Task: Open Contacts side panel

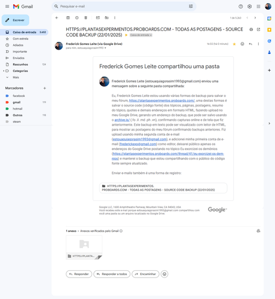Action: pos(269,53)
